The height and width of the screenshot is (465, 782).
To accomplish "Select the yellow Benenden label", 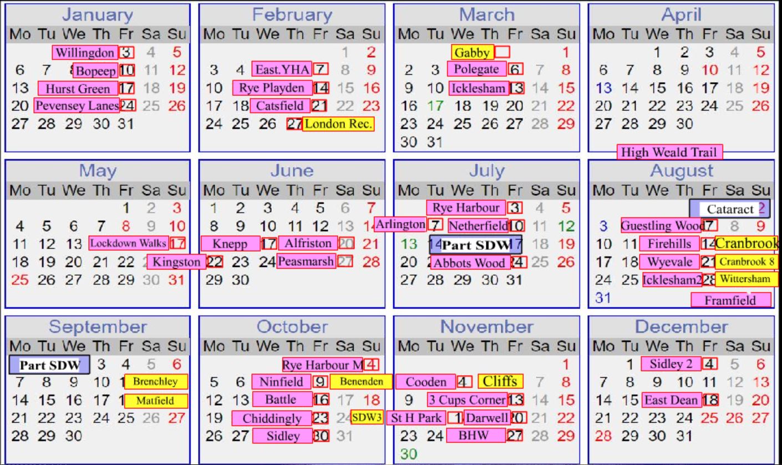I will tap(361, 382).
